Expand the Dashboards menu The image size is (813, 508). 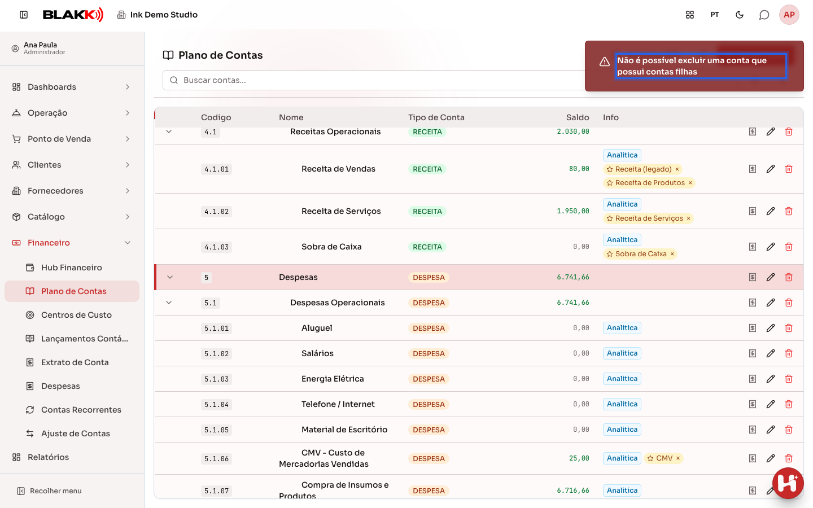click(x=72, y=87)
